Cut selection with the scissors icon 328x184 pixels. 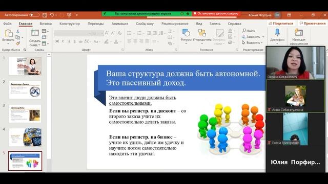click(x=18, y=31)
